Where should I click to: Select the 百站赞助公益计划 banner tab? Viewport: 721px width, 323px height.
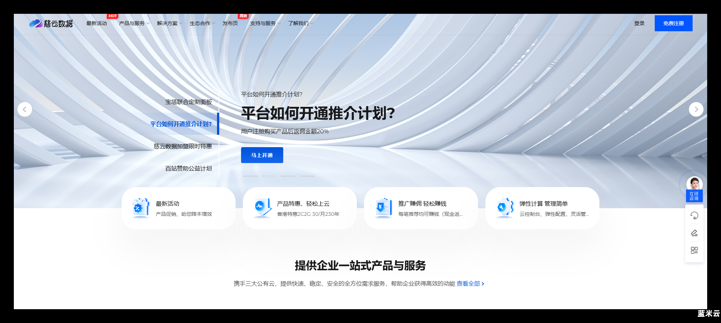[188, 169]
